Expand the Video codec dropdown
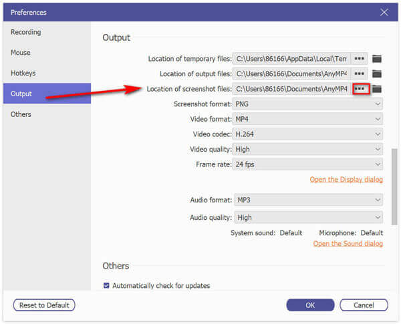Viewport: 401px width, 324px height. (307, 134)
